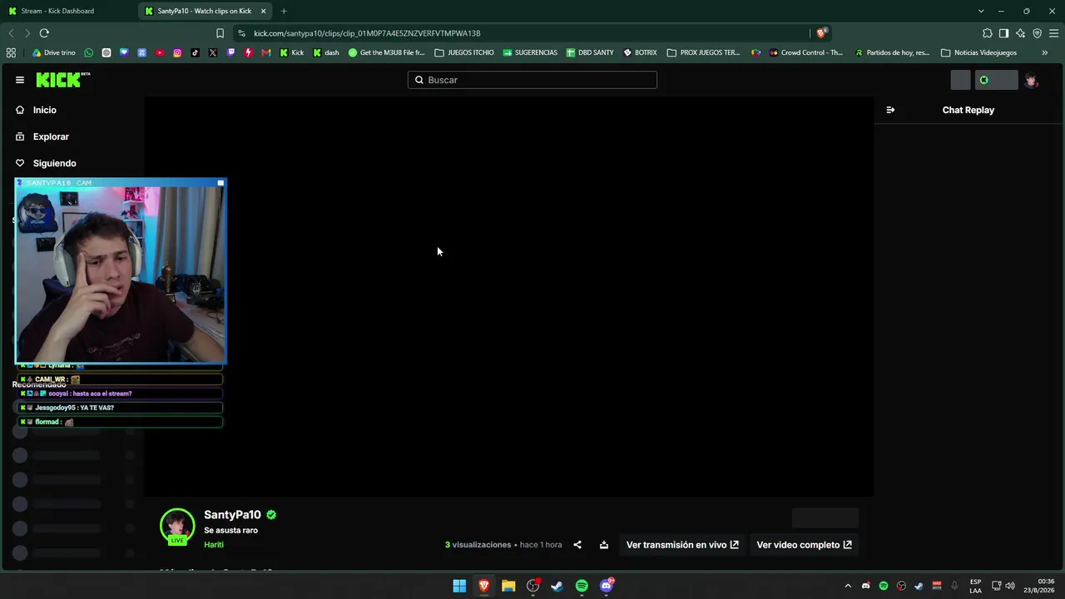Open the user profile avatar menu
This screenshot has height=599, width=1065.
click(x=1032, y=80)
